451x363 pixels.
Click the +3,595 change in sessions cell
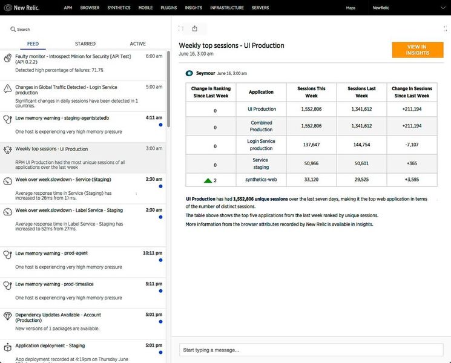click(412, 179)
